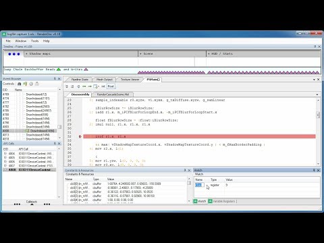This screenshot has height=243, width=324.
Task: Open the run-to cursor dropdown icon
Action: [97, 86]
